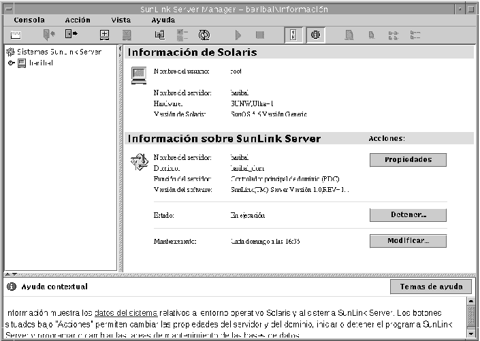This screenshot has width=480, height=341.
Task: Click the 'root' user name value
Action: pyautogui.click(x=236, y=71)
